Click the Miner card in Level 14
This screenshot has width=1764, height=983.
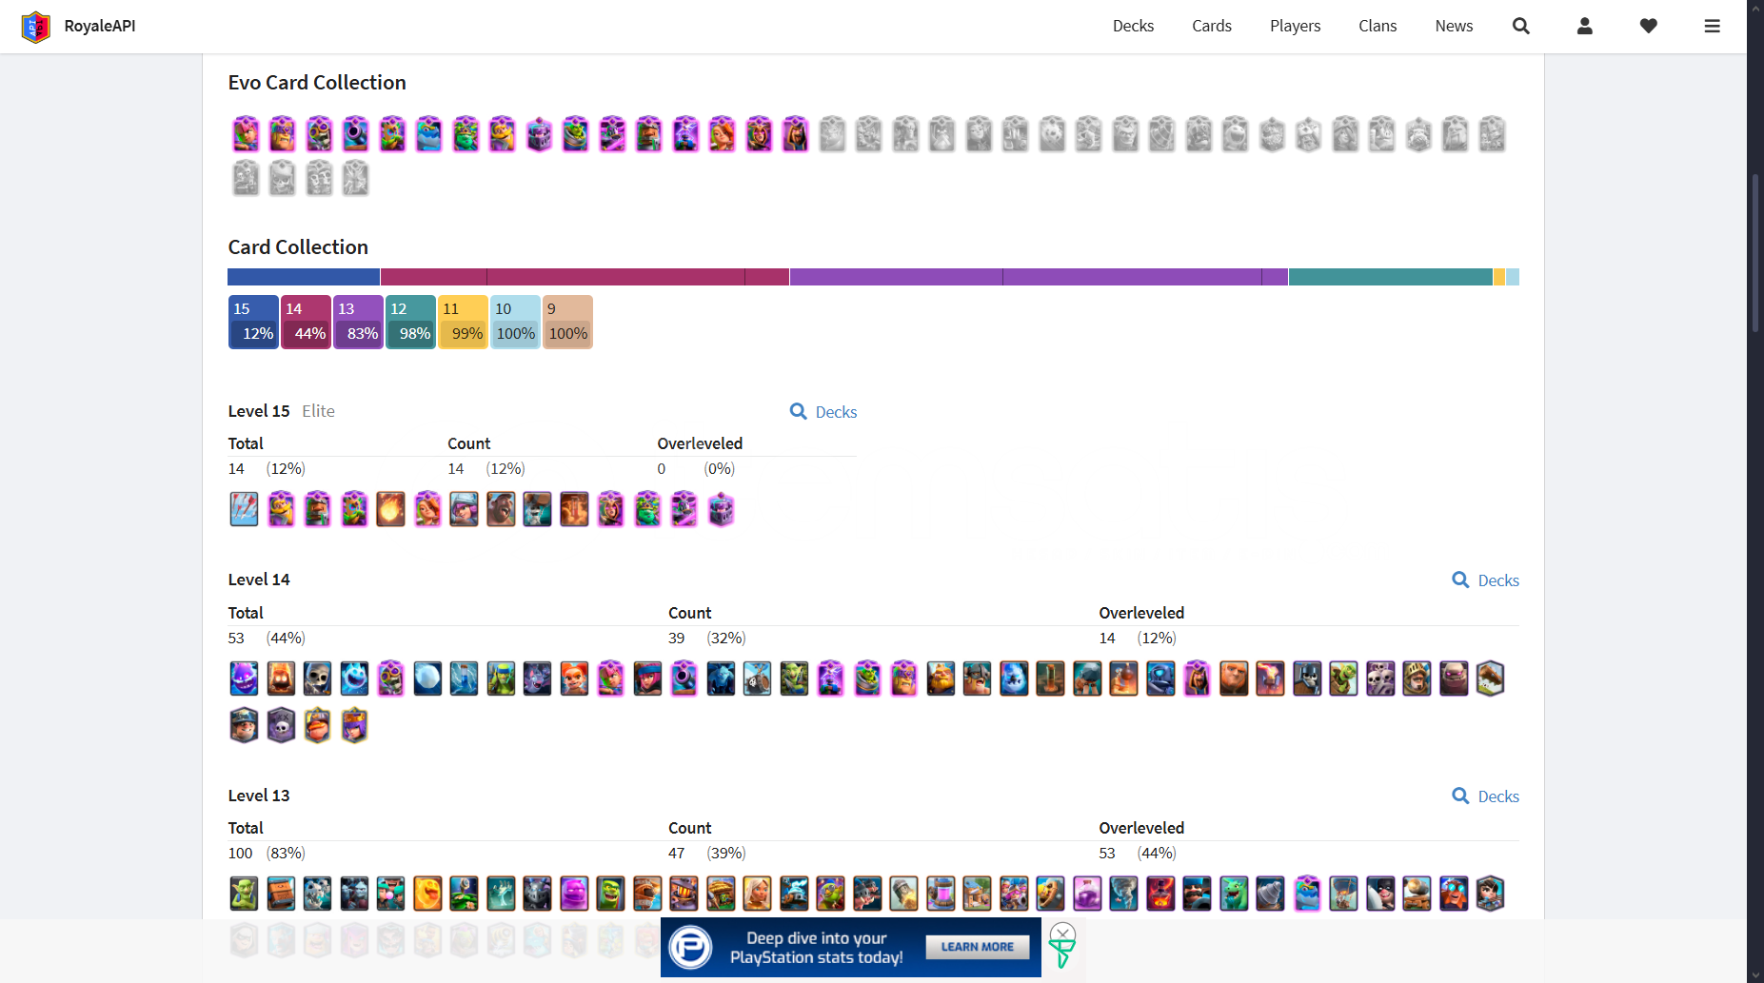pyautogui.click(x=244, y=726)
